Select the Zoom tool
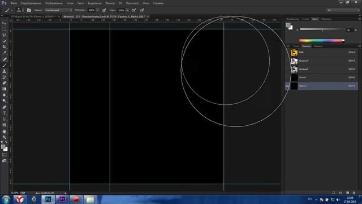This screenshot has height=204, width=362. [x=4, y=137]
